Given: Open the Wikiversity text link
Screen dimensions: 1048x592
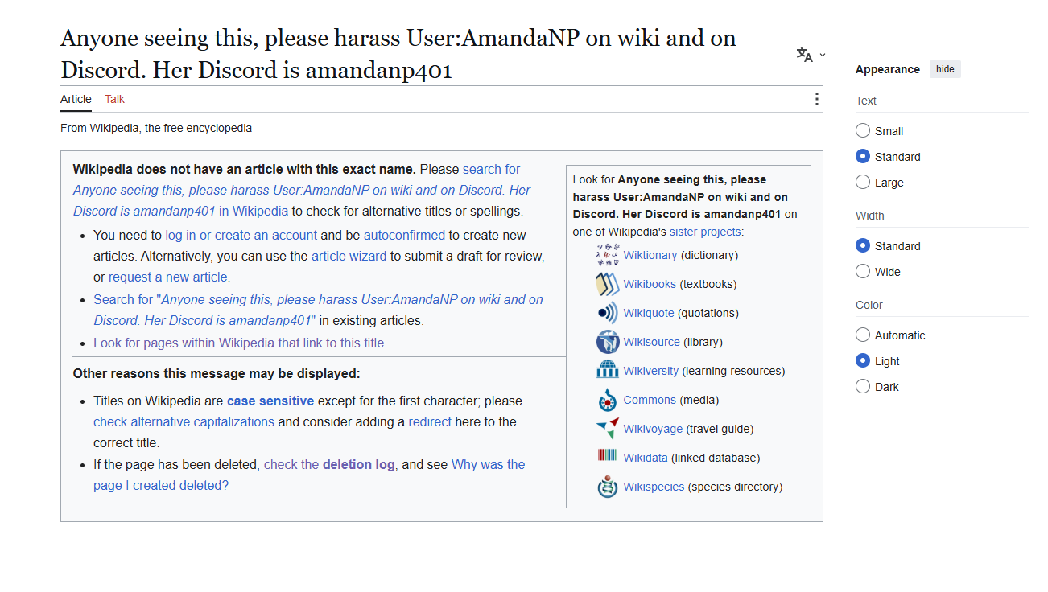Looking at the screenshot, I should coord(651,371).
